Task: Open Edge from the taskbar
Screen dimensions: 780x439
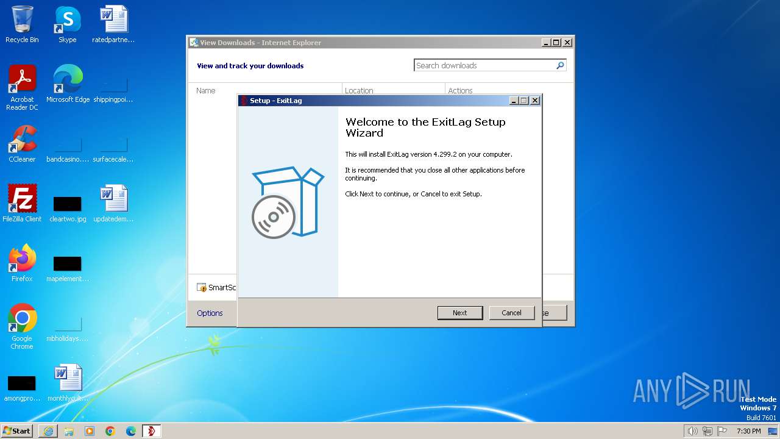Action: click(131, 431)
